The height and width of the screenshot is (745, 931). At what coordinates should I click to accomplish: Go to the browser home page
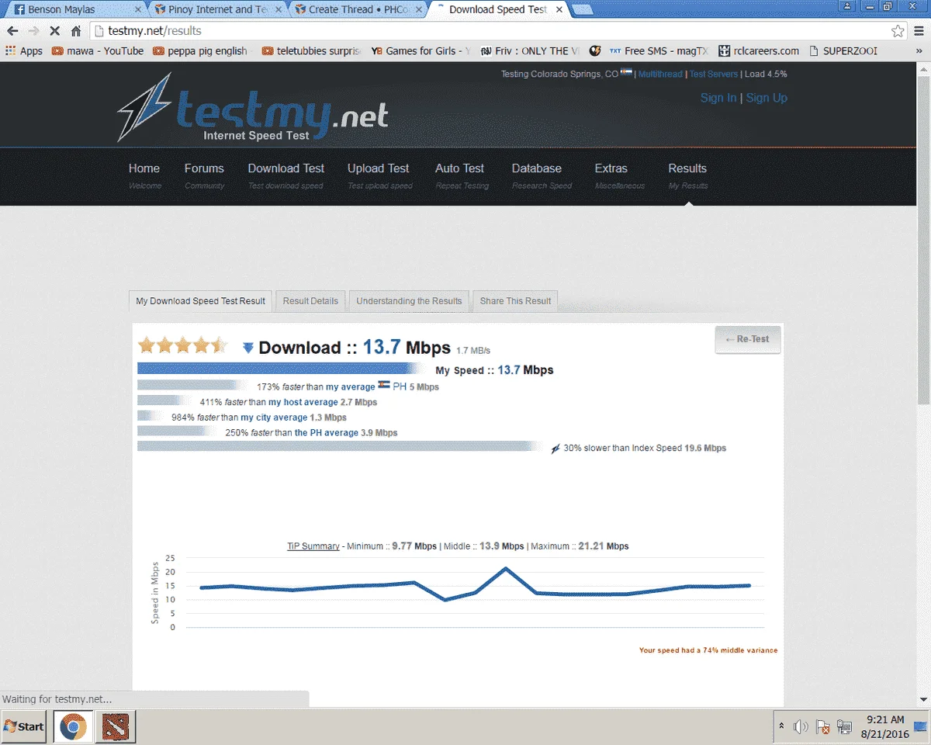[x=76, y=31]
